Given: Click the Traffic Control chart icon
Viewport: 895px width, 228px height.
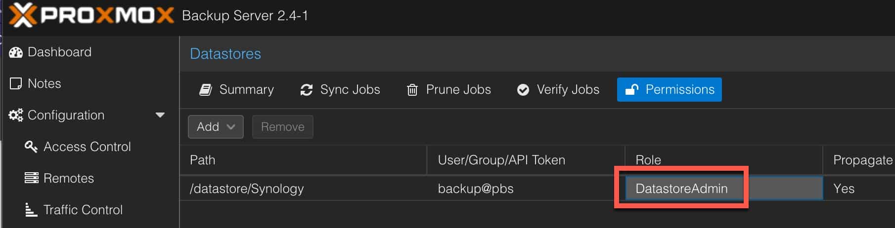Looking at the screenshot, I should click(31, 210).
